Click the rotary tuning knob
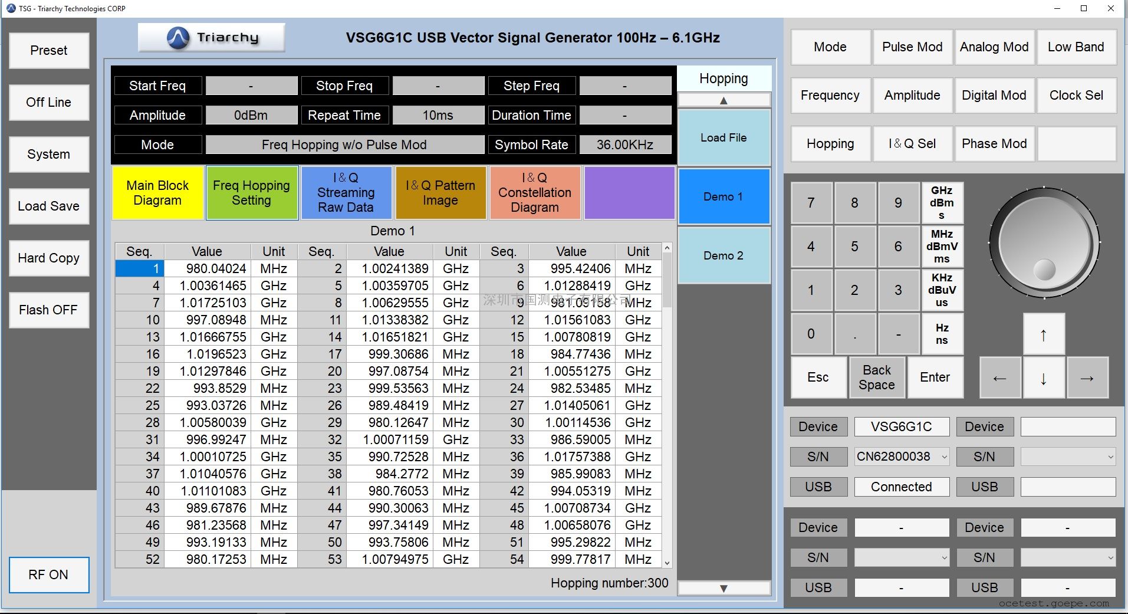Viewport: 1128px width, 614px height. click(1044, 243)
